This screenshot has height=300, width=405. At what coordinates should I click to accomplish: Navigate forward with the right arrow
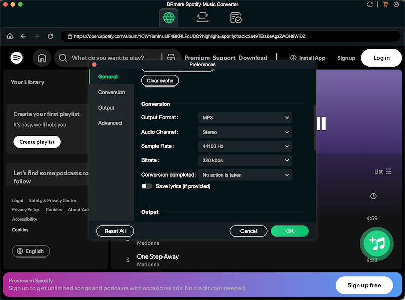36,36
